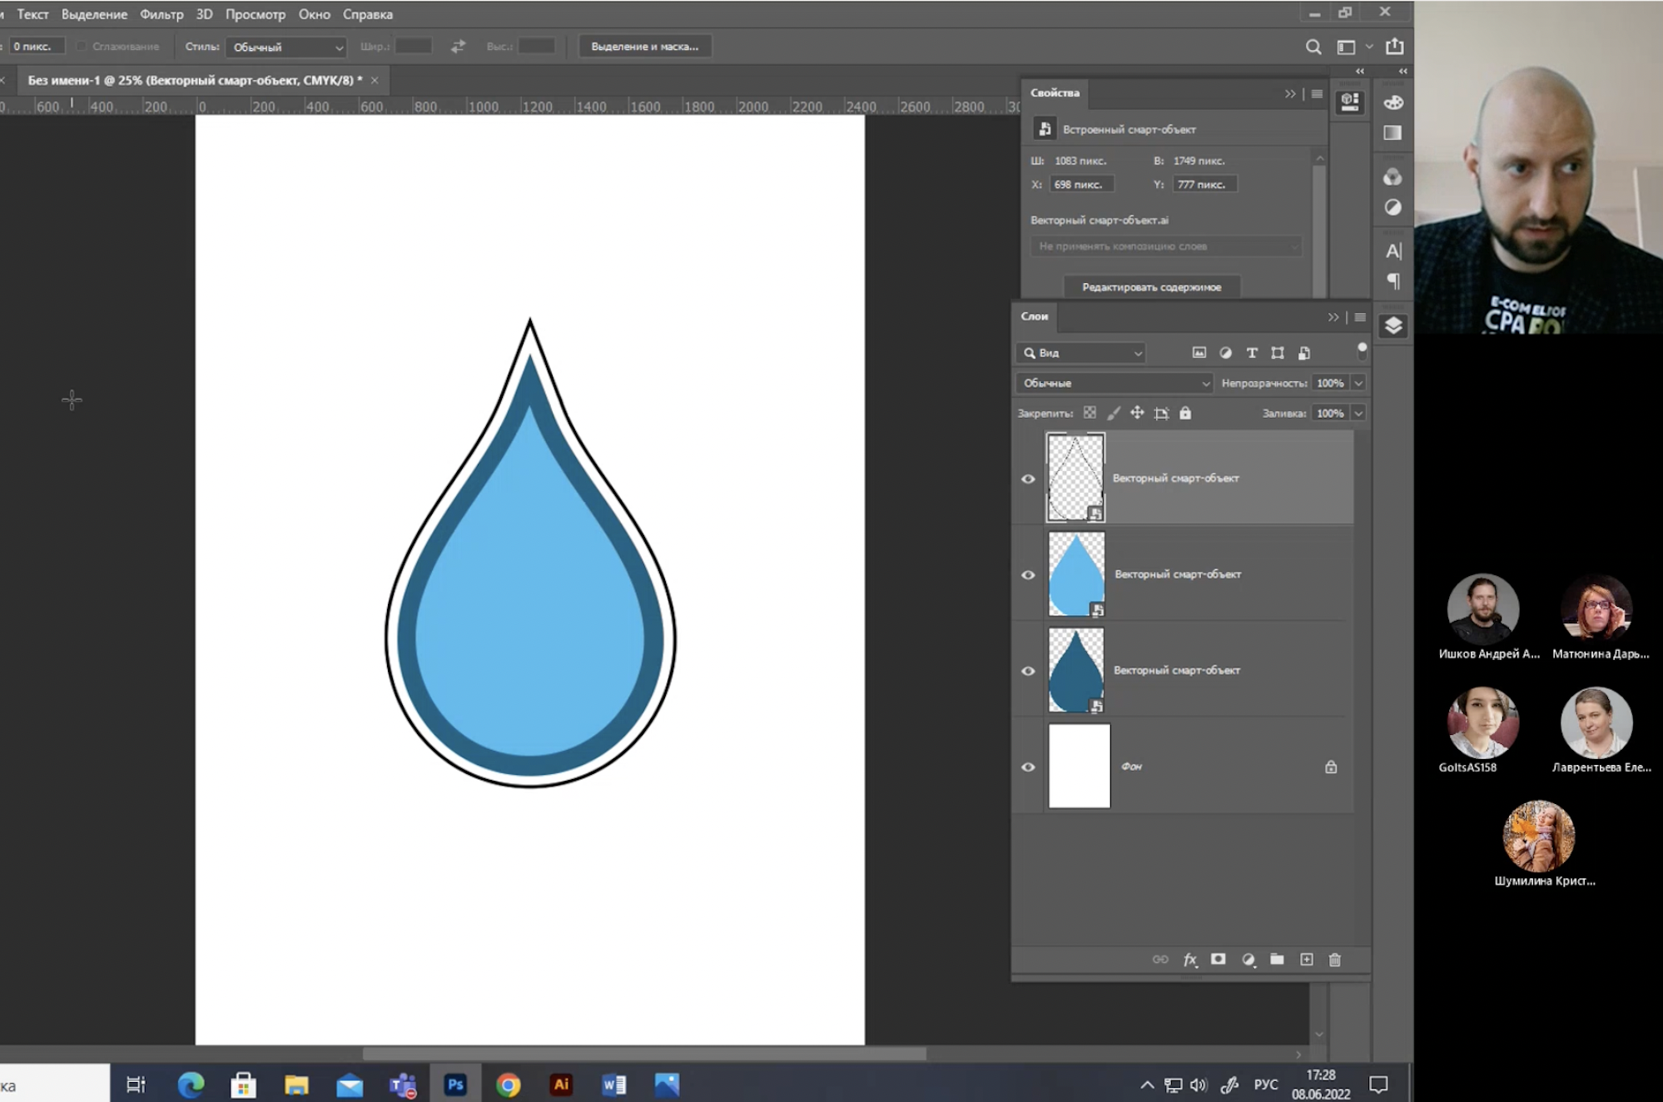Click Редактировать содержимое button

point(1151,287)
